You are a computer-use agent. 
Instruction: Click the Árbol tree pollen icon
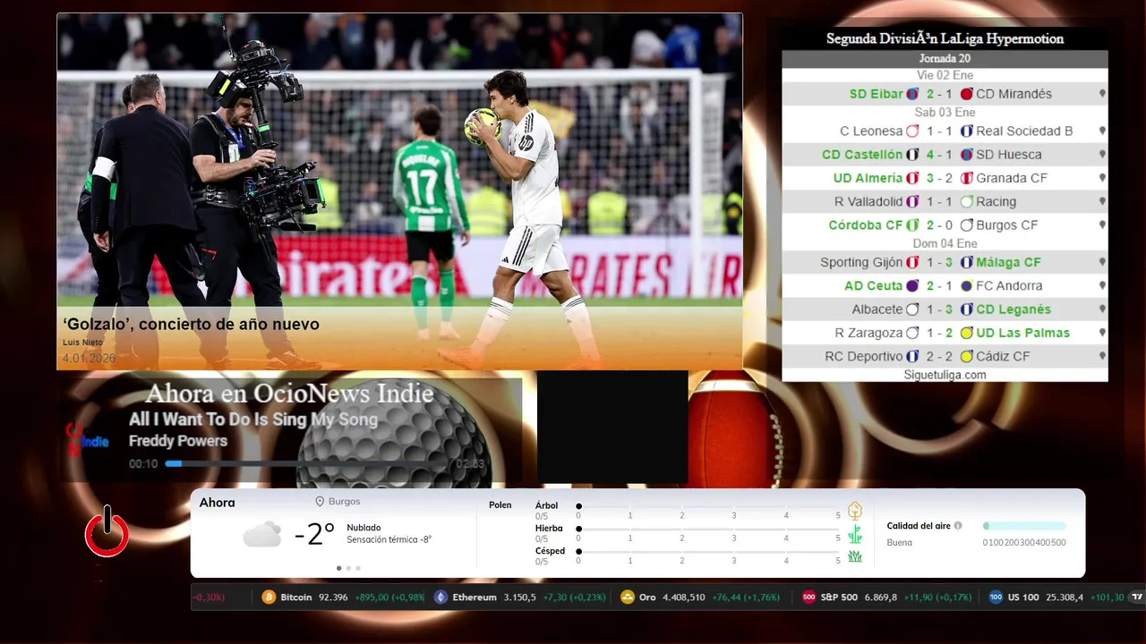[x=855, y=511]
